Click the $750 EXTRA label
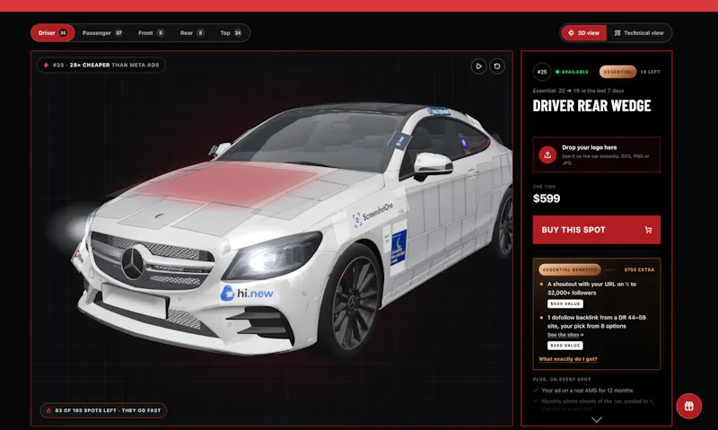The width and height of the screenshot is (718, 430). tap(639, 269)
